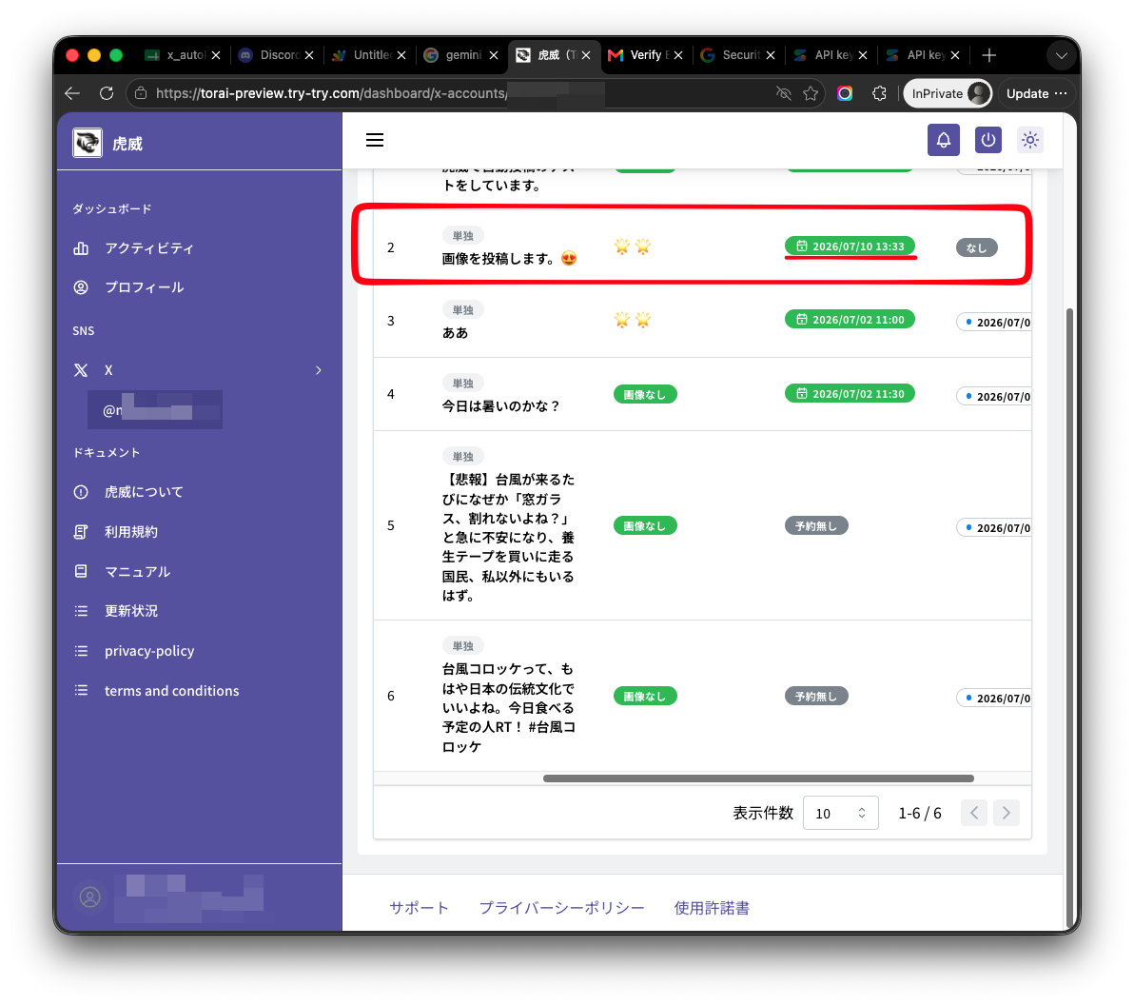The width and height of the screenshot is (1134, 1005).
Task: Open the InPrivate profile button
Action: 948,93
